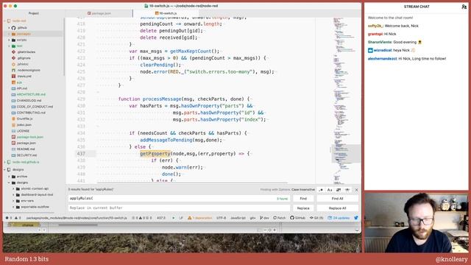Open the users list icon in Stream Chat
This screenshot has height=265, width=471.
464,7
